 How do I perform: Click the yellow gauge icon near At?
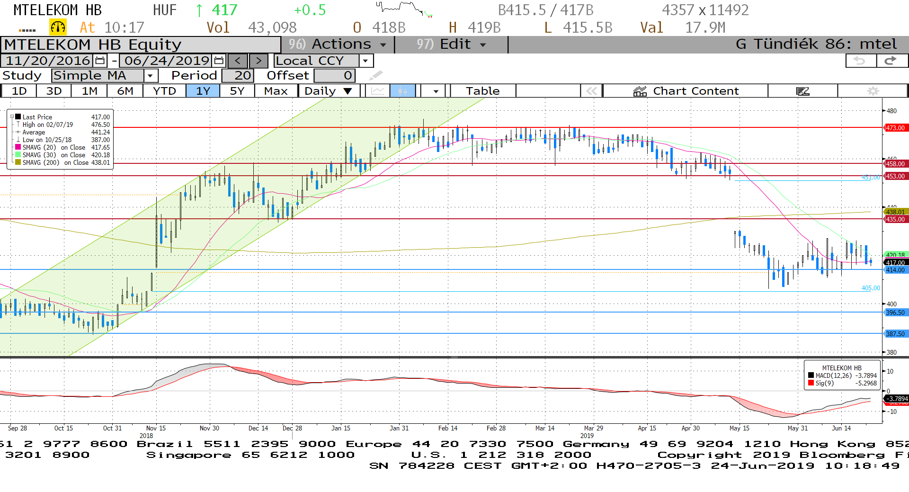point(58,27)
